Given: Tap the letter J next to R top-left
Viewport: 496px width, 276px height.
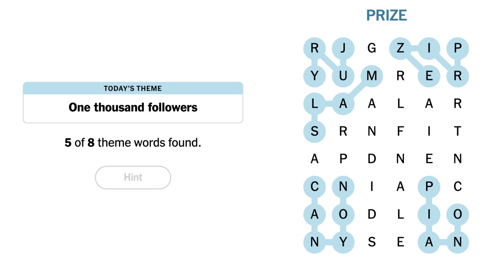Looking at the screenshot, I should (x=344, y=48).
